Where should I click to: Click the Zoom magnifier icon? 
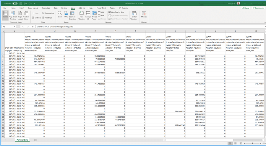pos(60,14)
